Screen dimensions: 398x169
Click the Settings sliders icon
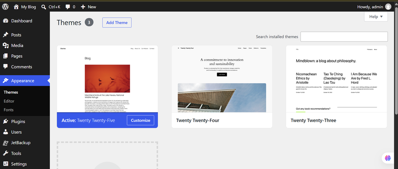[x=5, y=164]
